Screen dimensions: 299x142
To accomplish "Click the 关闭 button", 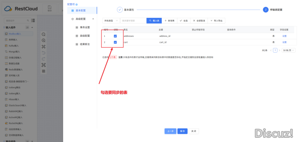I will pyautogui.click(x=194, y=131).
